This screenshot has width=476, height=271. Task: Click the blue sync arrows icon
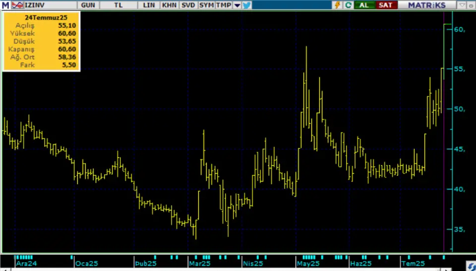pyautogui.click(x=471, y=266)
